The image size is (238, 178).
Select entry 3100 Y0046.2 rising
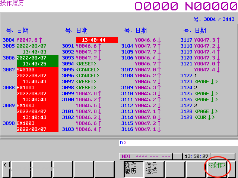coord(82,99)
